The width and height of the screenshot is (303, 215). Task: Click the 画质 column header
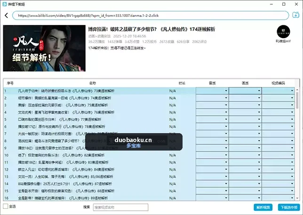[x=245, y=83]
